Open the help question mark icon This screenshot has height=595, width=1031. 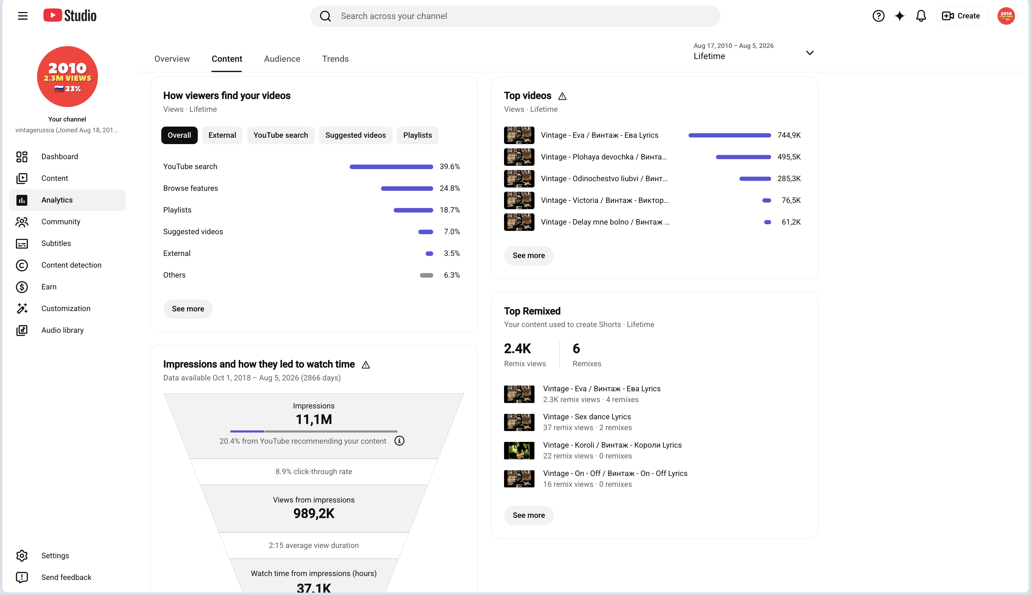tap(878, 16)
